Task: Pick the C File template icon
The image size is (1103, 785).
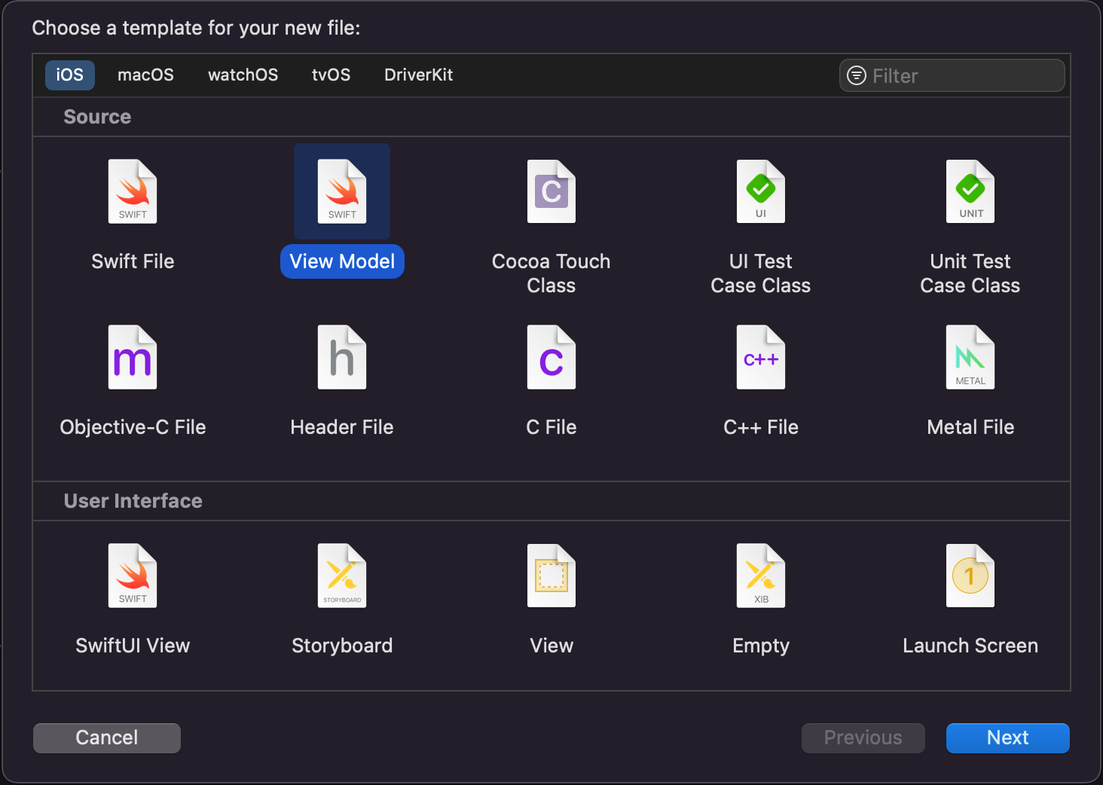Action: pyautogui.click(x=551, y=357)
